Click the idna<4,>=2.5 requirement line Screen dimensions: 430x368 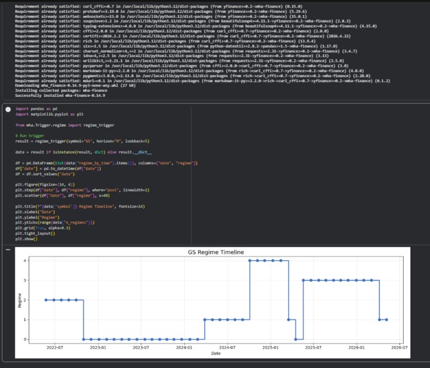point(172,56)
